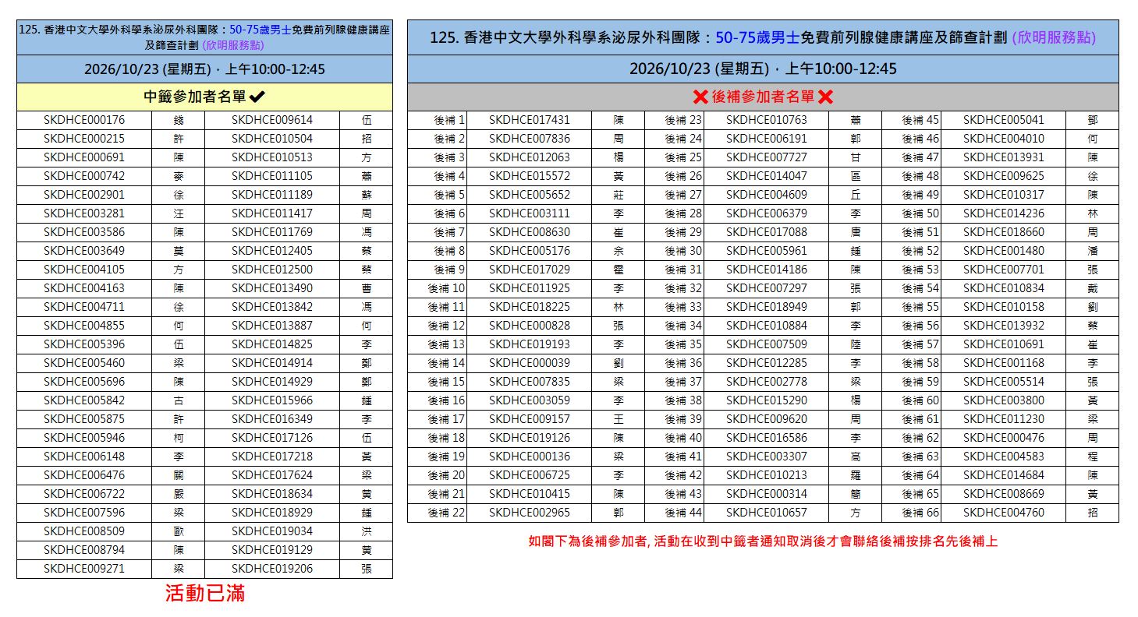Click waitlist ID SKDHCE009625

[1004, 176]
